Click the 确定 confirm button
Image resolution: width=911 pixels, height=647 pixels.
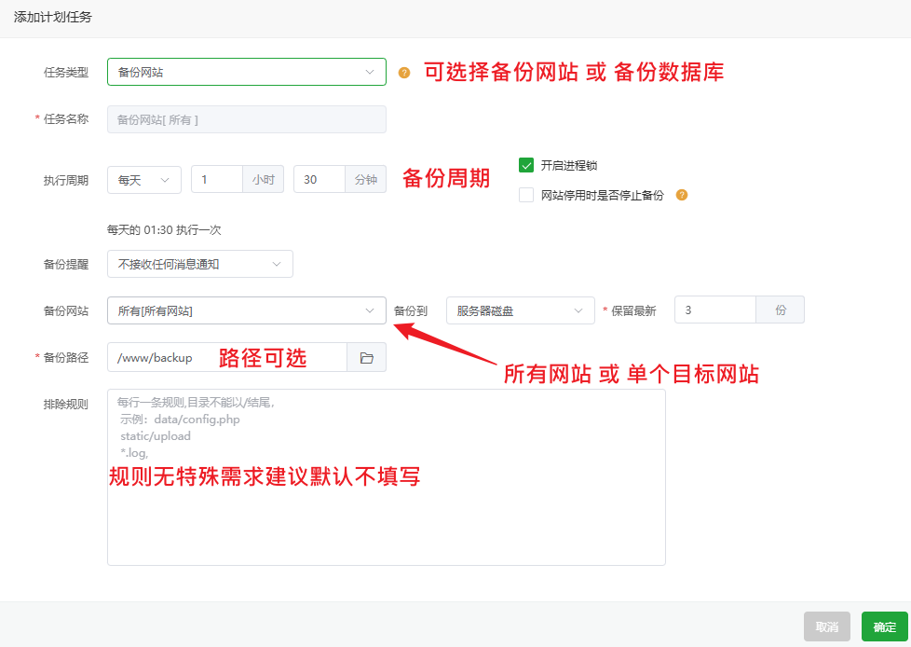pos(884,626)
